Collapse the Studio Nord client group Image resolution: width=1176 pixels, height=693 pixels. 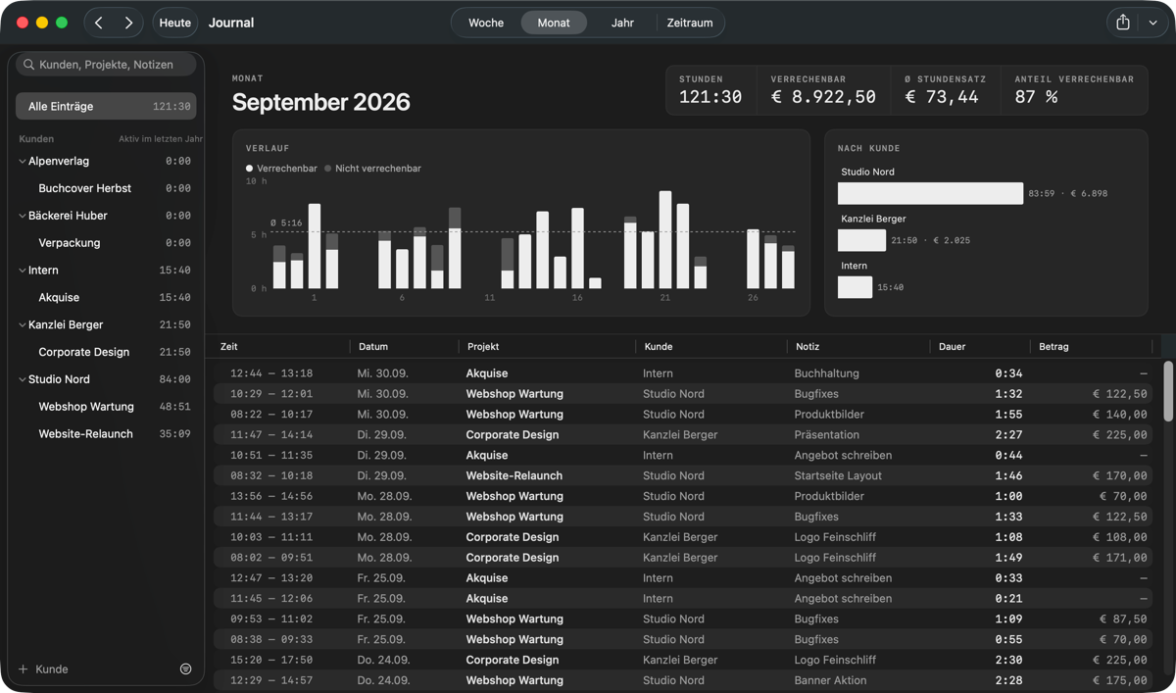click(x=23, y=379)
